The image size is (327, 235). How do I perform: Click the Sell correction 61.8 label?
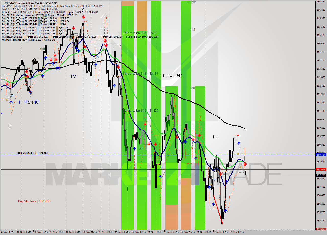[x=140, y=74]
